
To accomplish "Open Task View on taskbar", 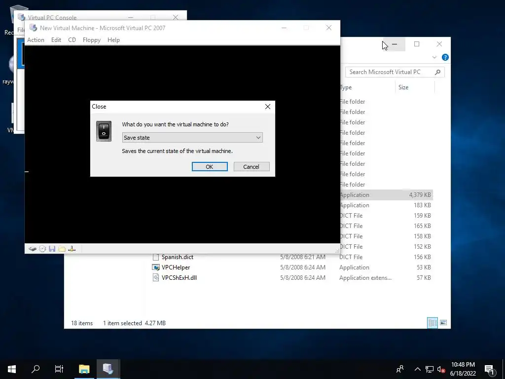I will pos(59,369).
